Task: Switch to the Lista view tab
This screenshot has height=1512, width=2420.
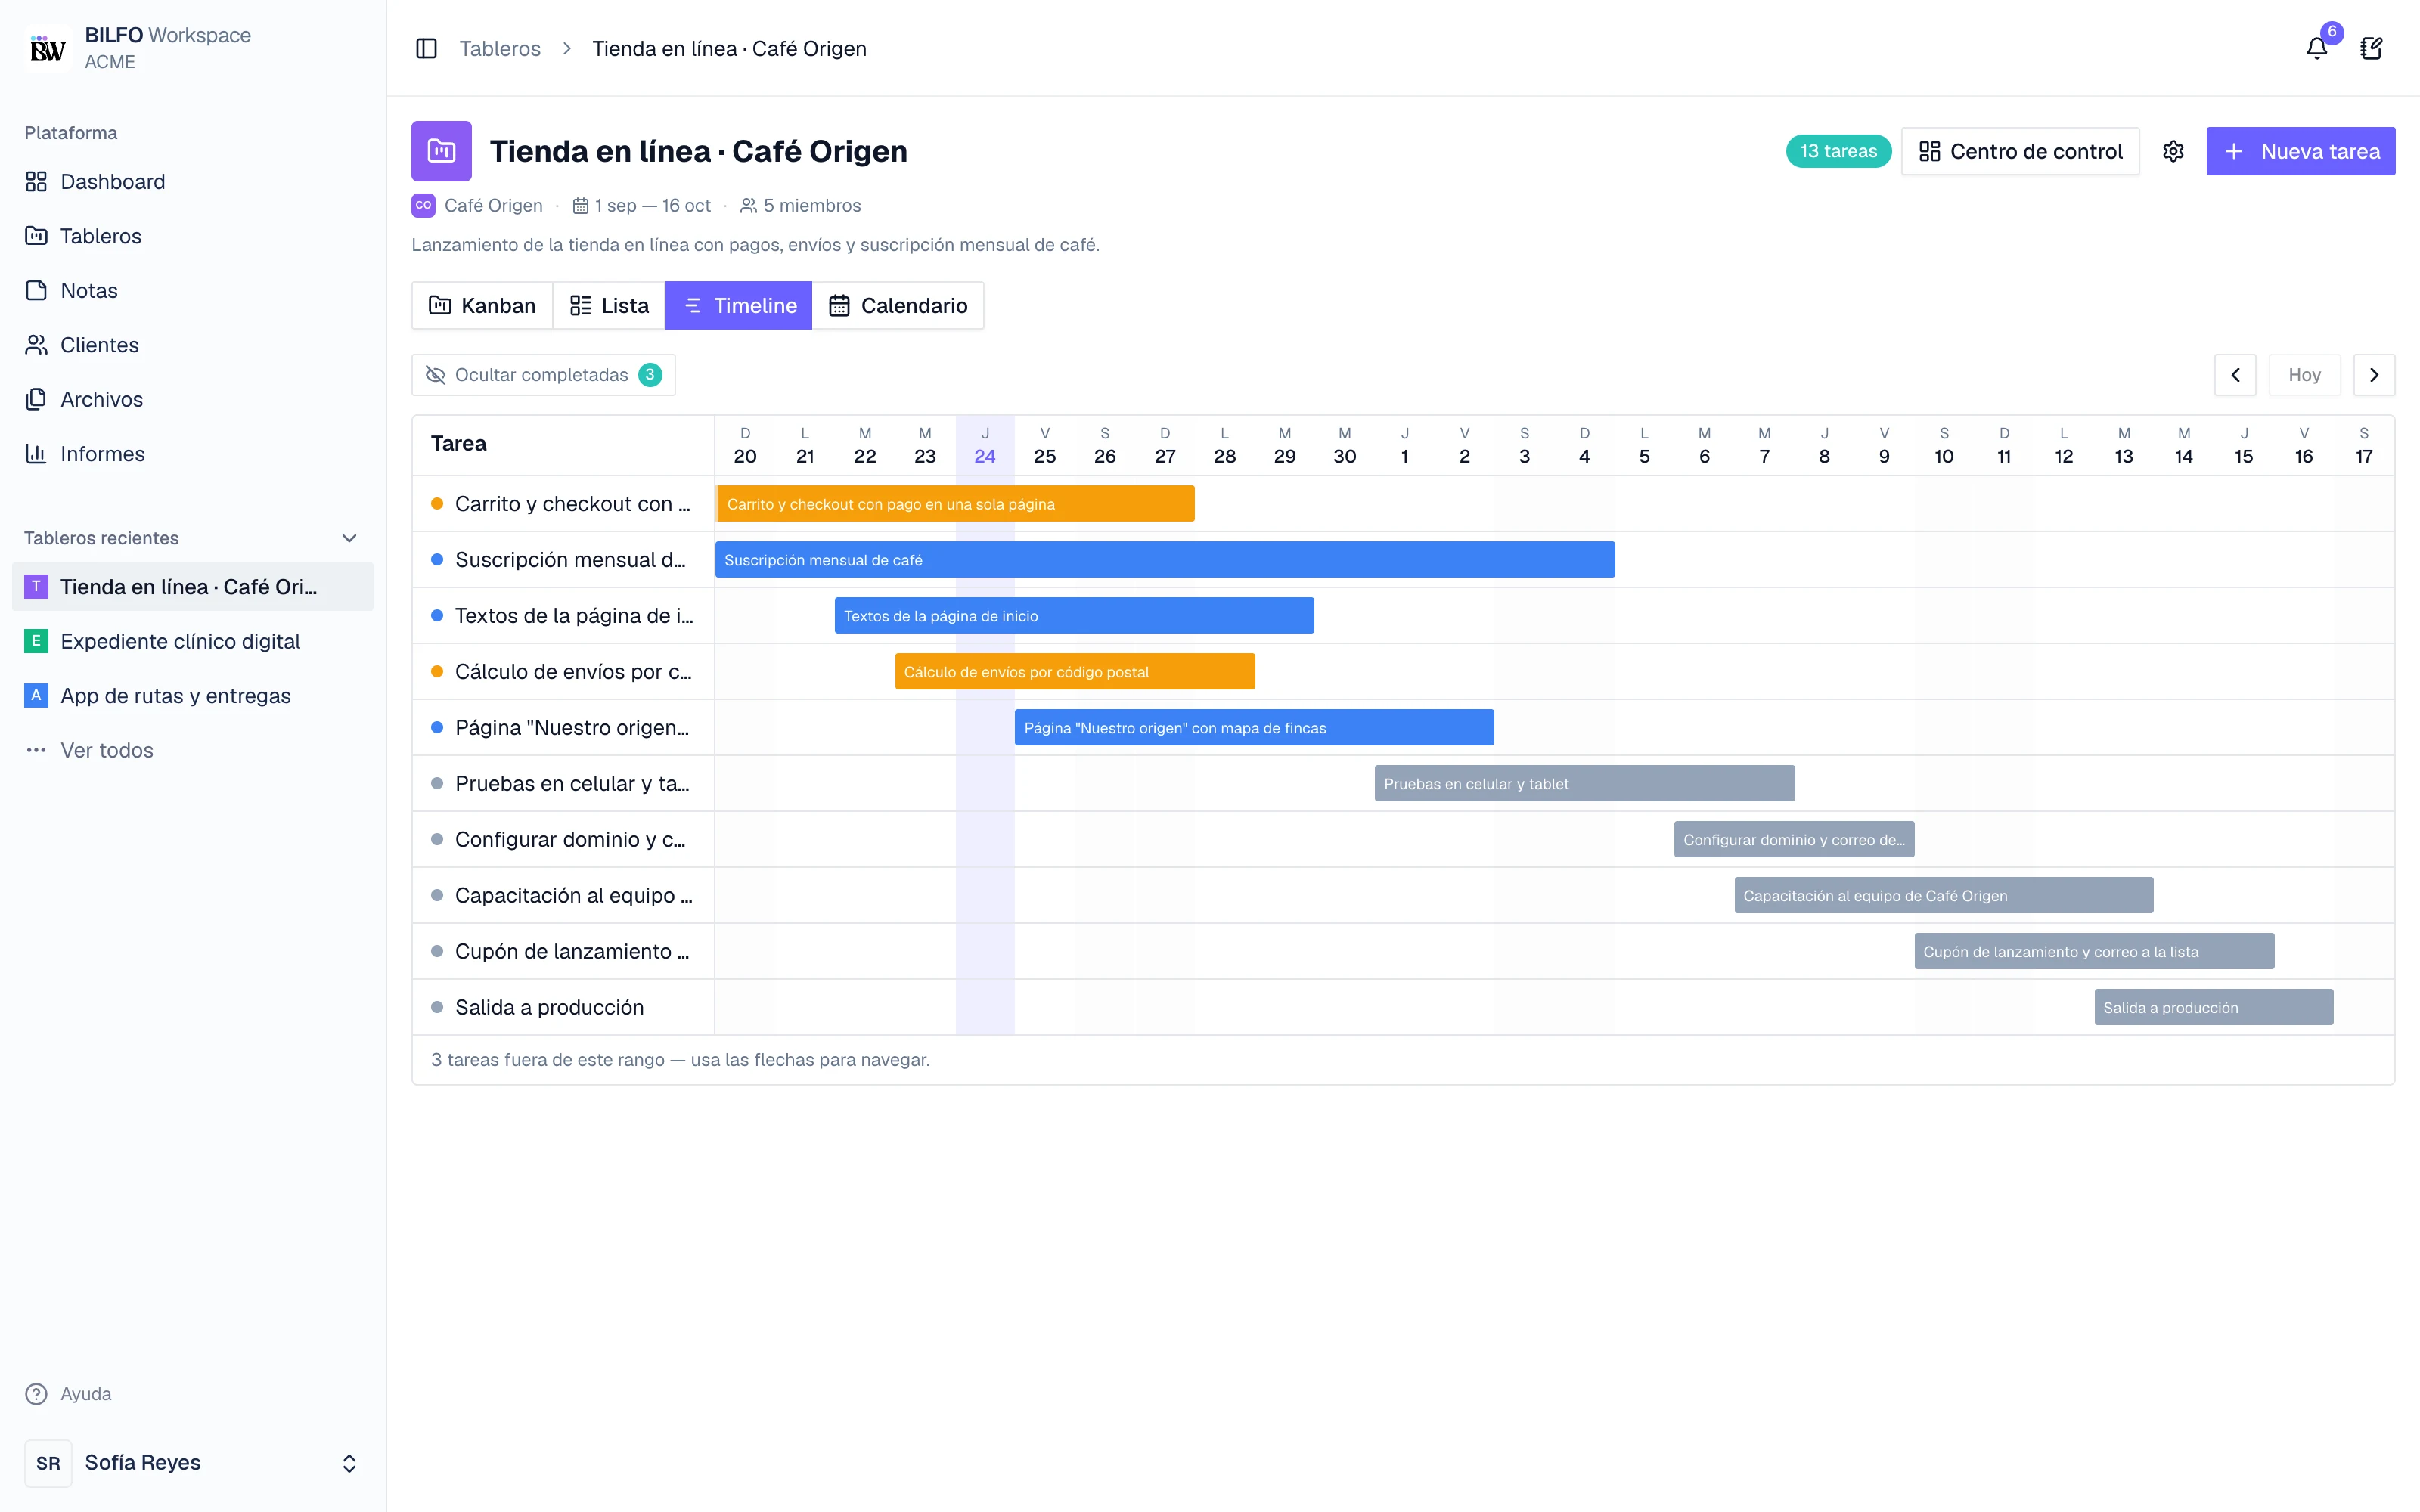Action: [609, 305]
